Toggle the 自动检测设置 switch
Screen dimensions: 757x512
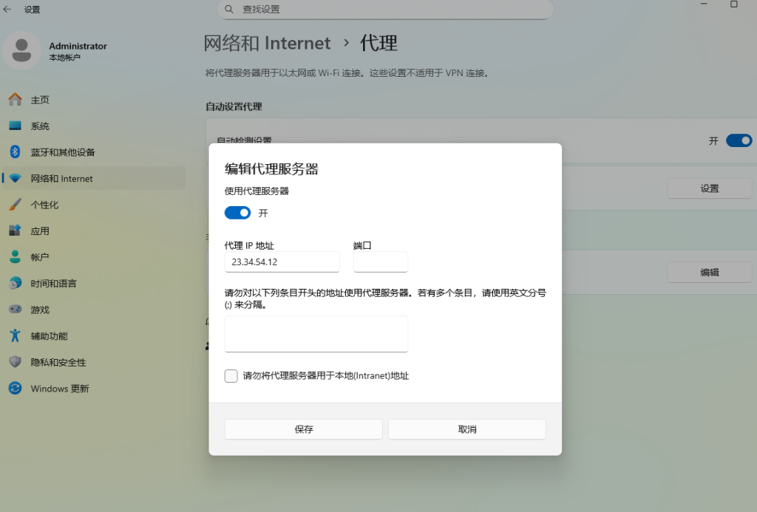pos(739,140)
